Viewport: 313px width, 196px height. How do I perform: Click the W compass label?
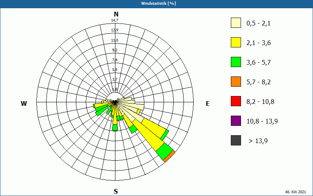pyautogui.click(x=24, y=103)
